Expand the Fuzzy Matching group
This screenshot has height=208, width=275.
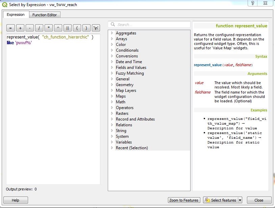click(112, 73)
